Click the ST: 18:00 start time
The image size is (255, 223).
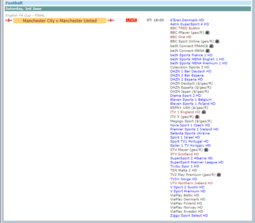(x=155, y=20)
